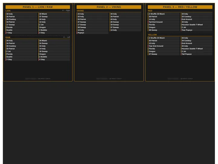Select '33 Indy' in the LION section
The height and width of the screenshot is (164, 218).
coord(21,14)
